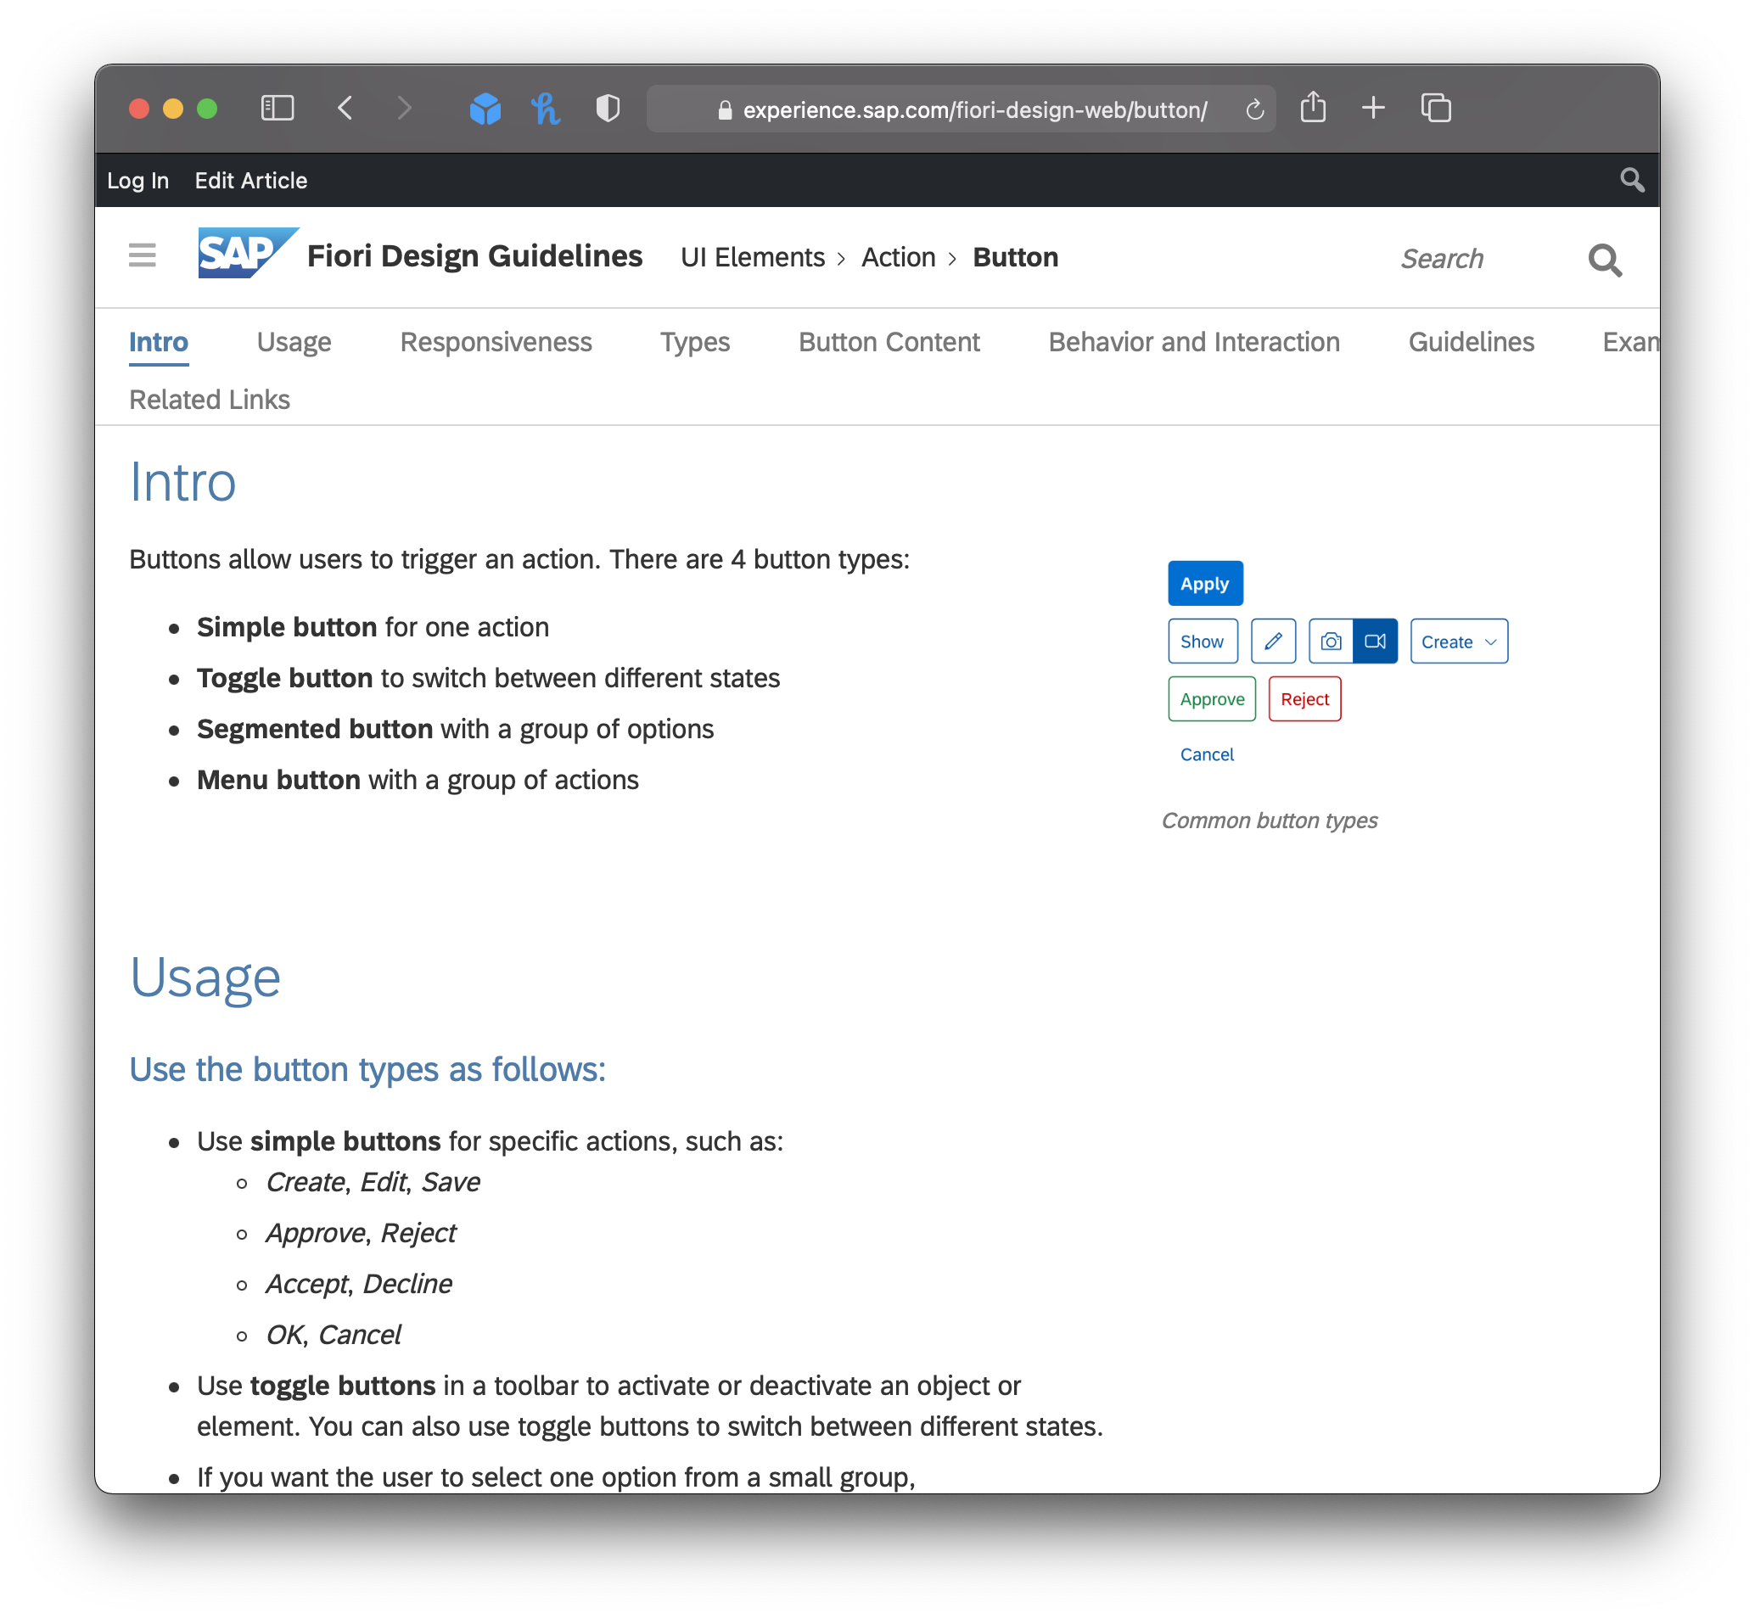Click the search icon in the dark toolbar
The height and width of the screenshot is (1619, 1755).
click(1633, 179)
